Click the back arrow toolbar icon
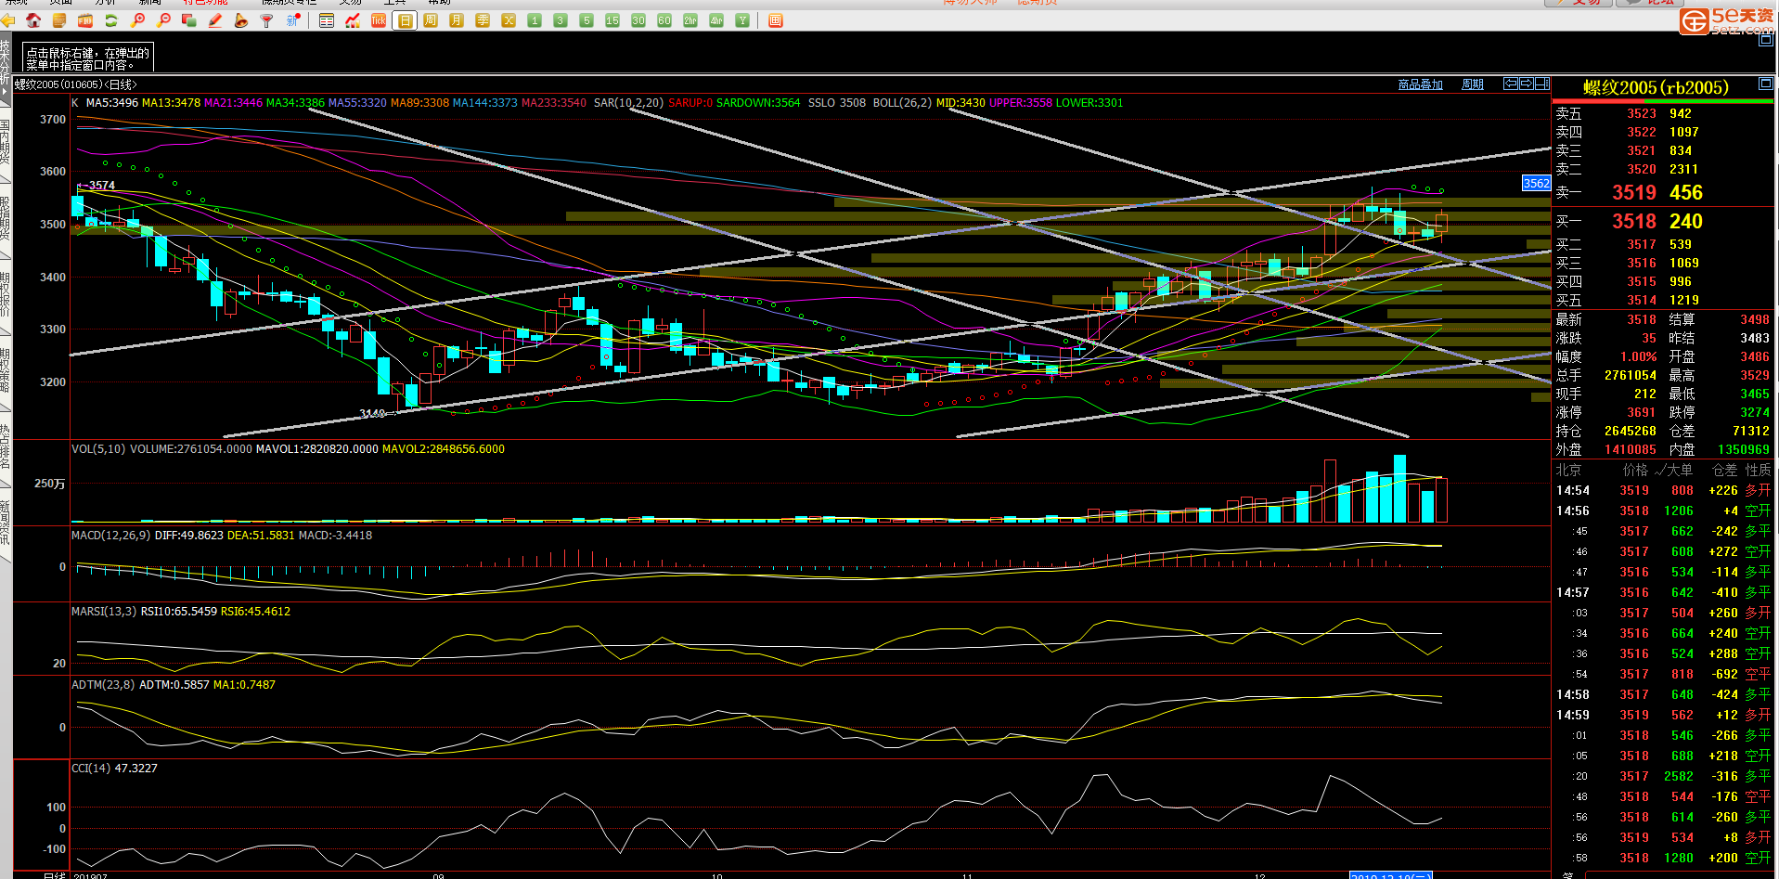 [8, 20]
